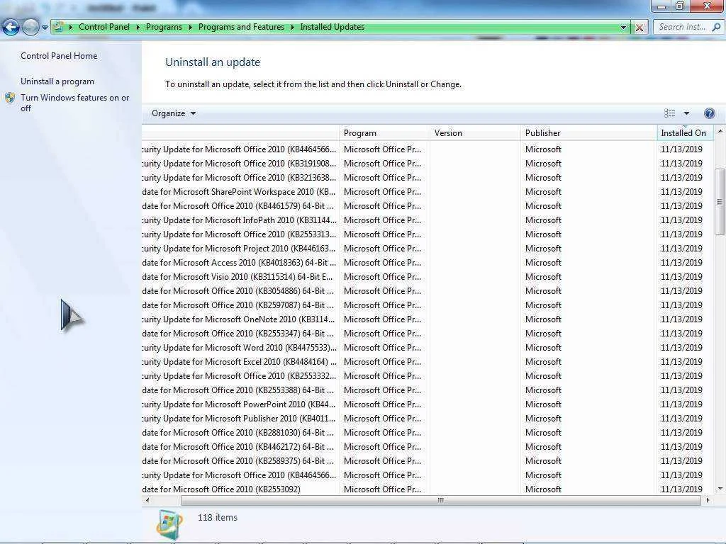Click the 118 items status text
The image size is (726, 544).
[218, 518]
